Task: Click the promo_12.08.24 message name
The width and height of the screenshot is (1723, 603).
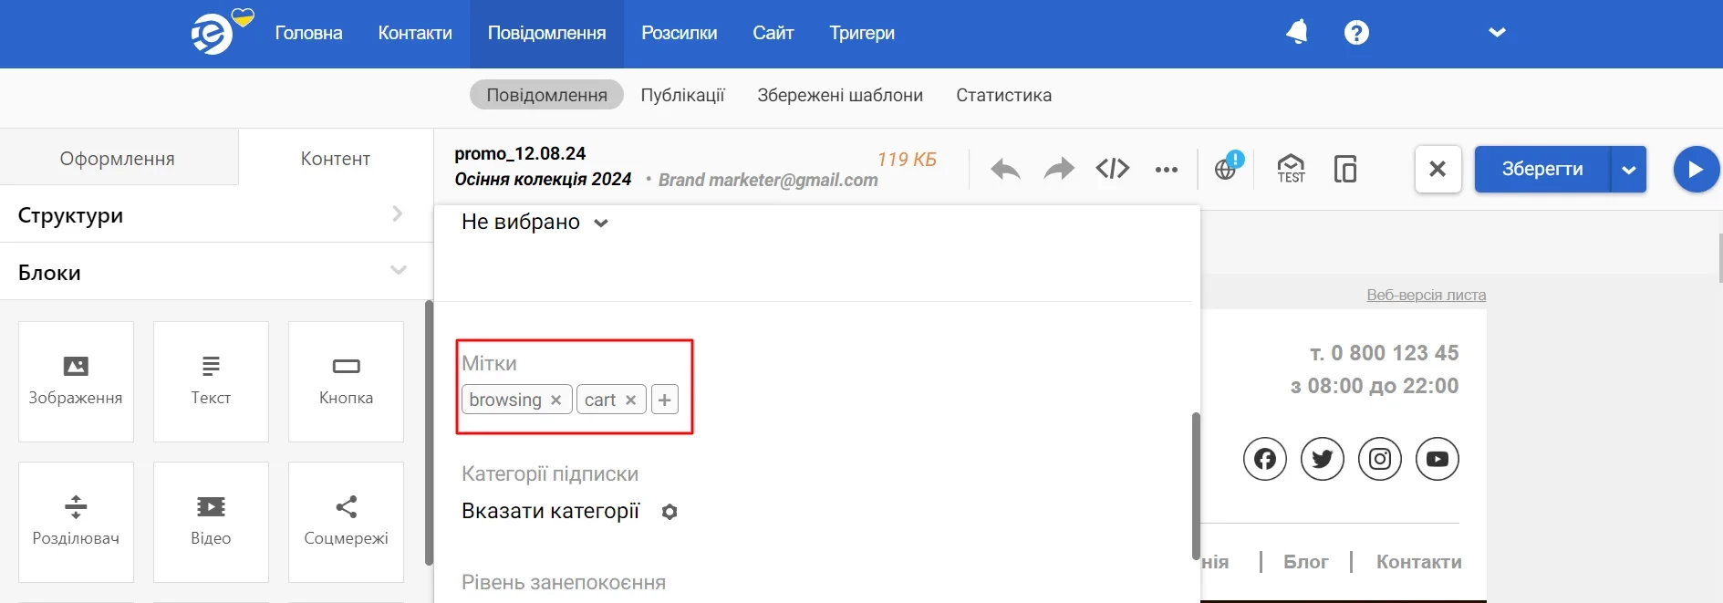Action: [520, 153]
